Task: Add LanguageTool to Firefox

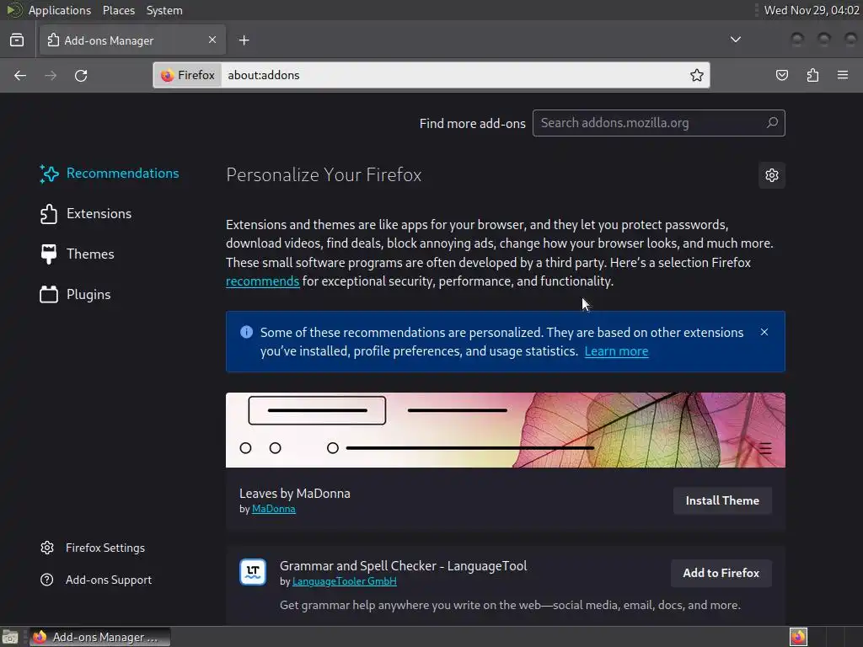Action: click(x=721, y=573)
